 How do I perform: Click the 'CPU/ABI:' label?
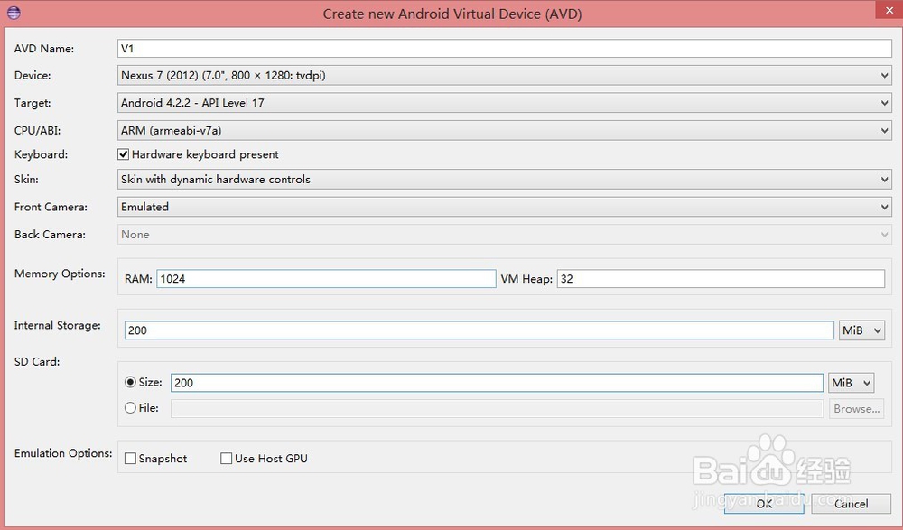[x=37, y=131]
